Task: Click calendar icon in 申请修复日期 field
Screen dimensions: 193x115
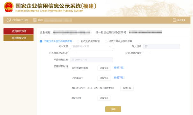Action: pos(73,60)
